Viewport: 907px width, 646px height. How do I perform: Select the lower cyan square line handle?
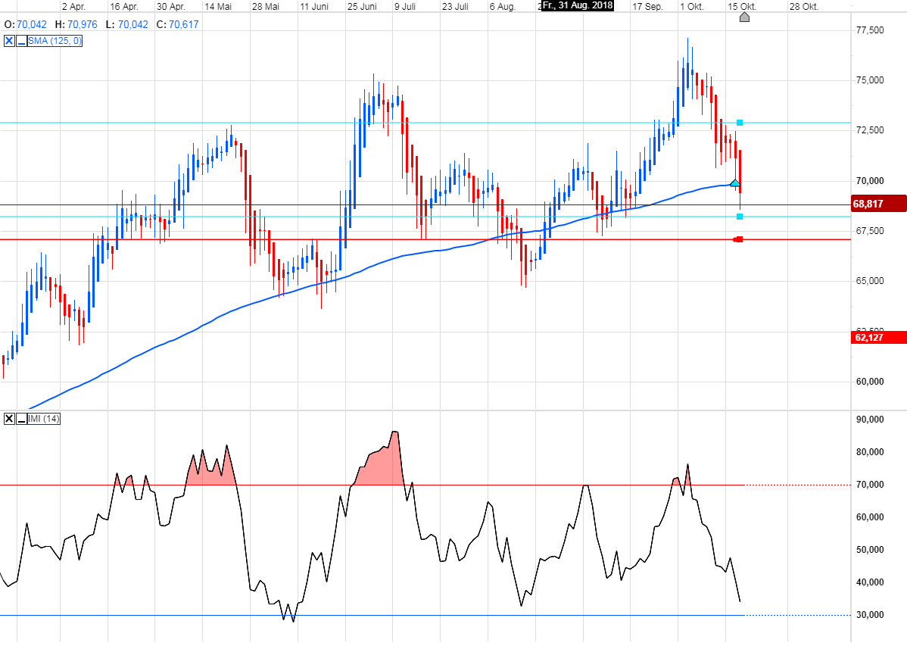tap(740, 217)
